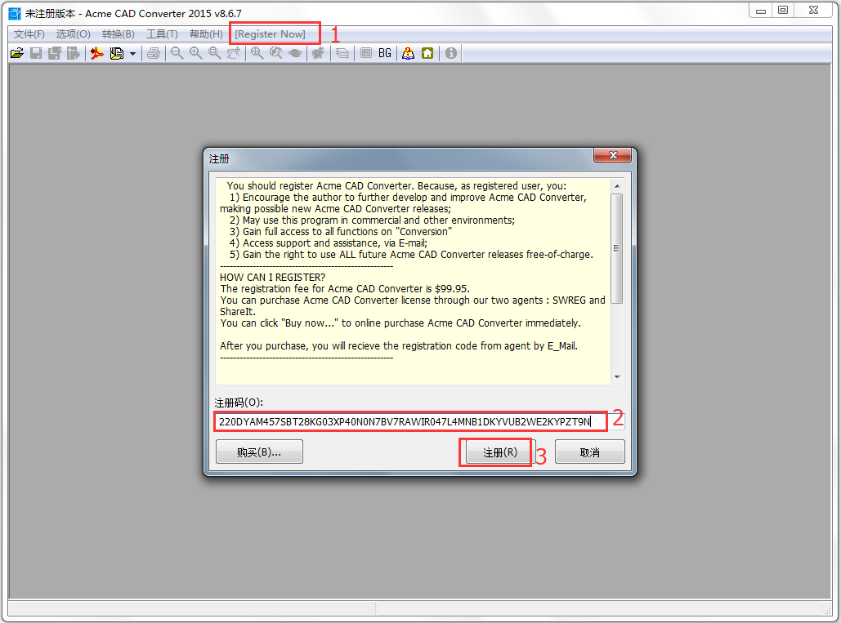Image resolution: width=841 pixels, height=623 pixels.
Task: Click the Home icon on the toolbar
Action: pyautogui.click(x=427, y=52)
